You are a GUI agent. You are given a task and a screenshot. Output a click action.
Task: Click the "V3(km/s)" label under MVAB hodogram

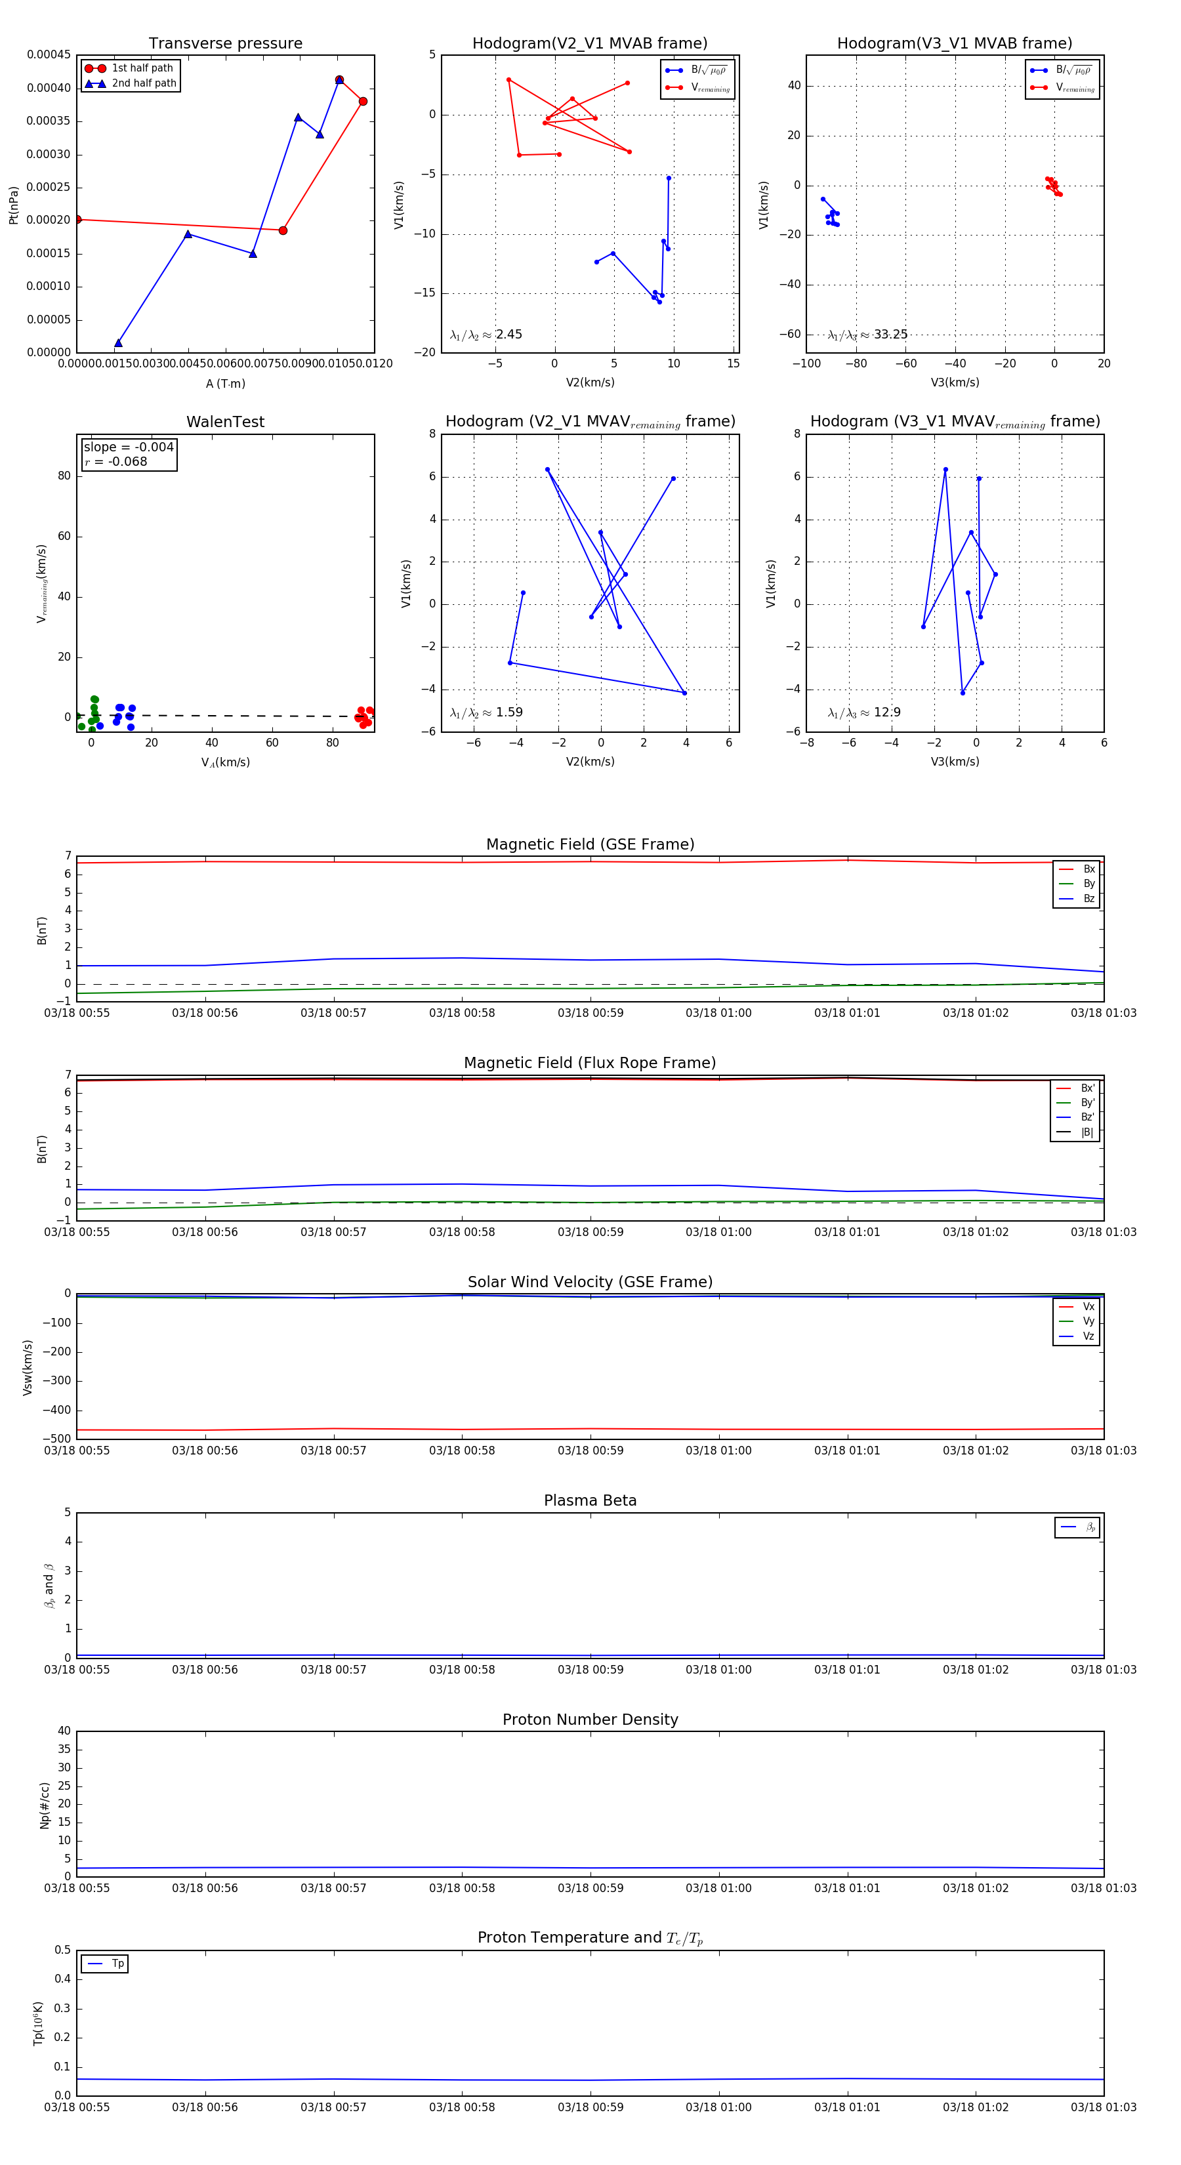[955, 382]
